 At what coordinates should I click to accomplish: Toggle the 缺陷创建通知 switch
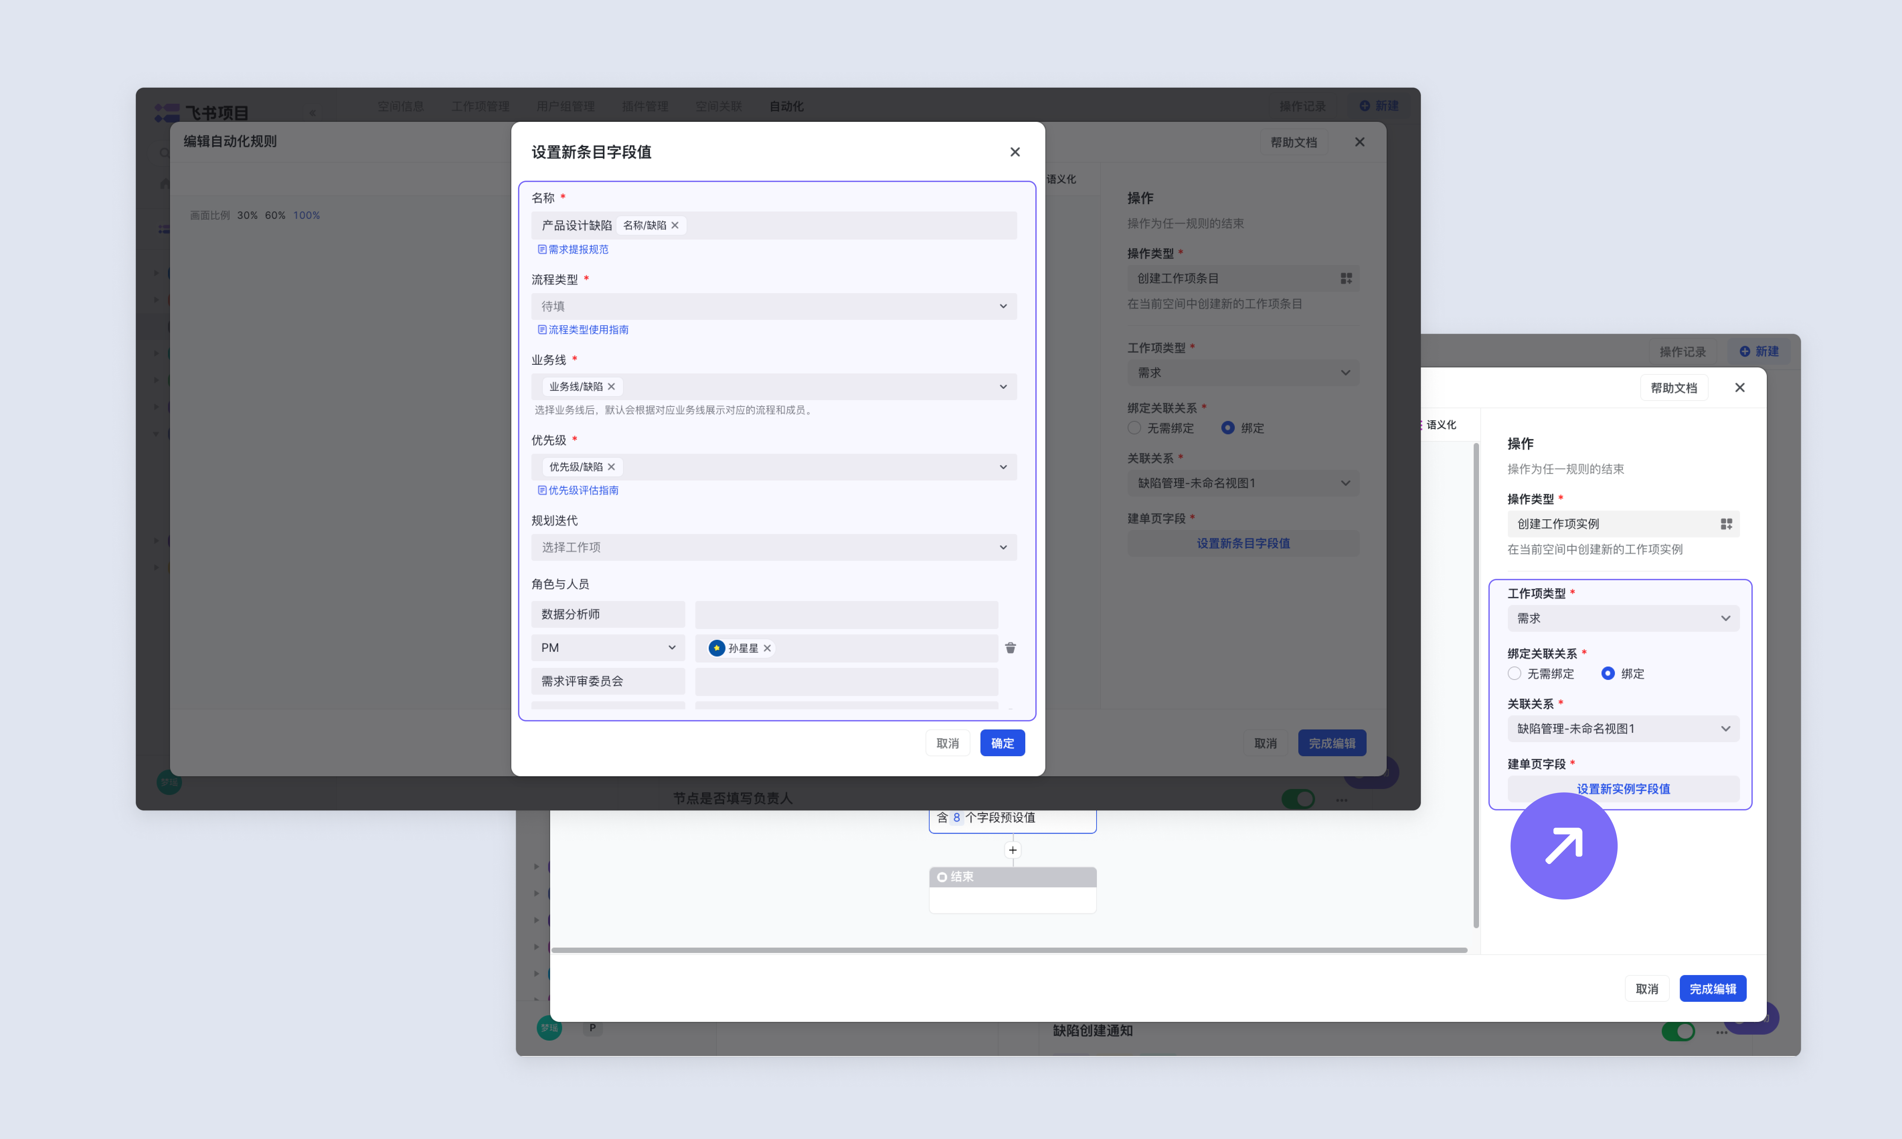click(1678, 1031)
